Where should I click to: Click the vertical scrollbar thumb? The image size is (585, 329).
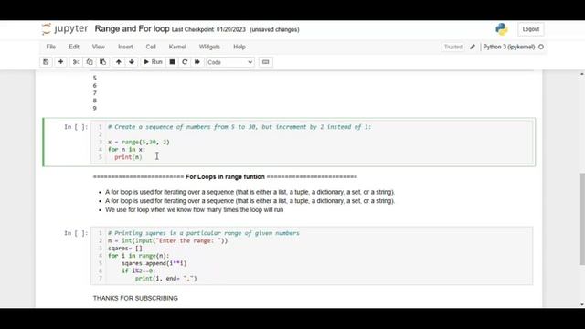tap(581, 219)
